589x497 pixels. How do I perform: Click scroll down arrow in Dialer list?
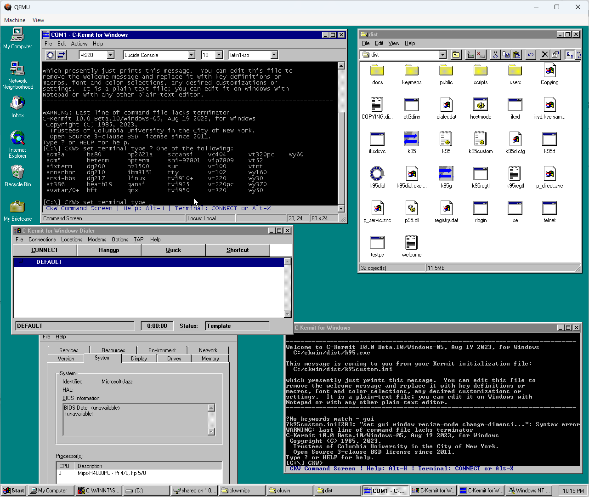coord(288,314)
